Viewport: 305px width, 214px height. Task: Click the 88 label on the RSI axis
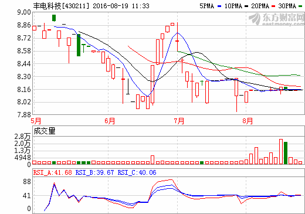point(27,182)
